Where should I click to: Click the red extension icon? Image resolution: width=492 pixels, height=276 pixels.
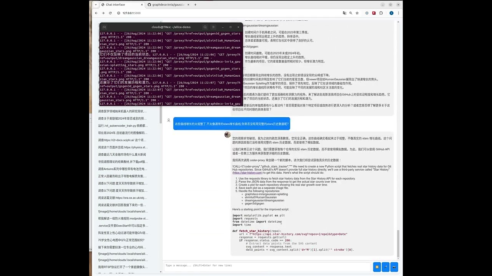pyautogui.click(x=374, y=13)
